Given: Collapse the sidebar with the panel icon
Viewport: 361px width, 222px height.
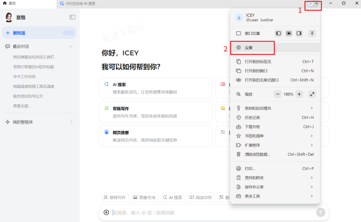Looking at the screenshot, I should [72, 17].
